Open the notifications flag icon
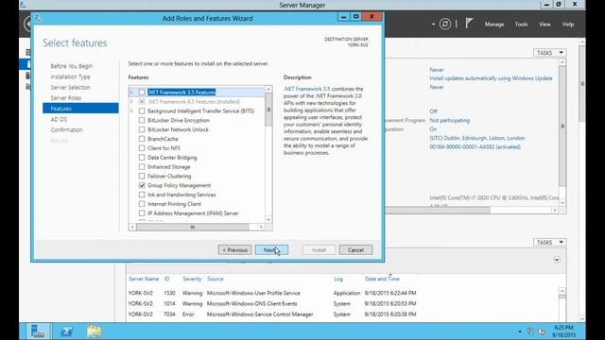Viewport: 605px width, 340px height. click(x=469, y=24)
